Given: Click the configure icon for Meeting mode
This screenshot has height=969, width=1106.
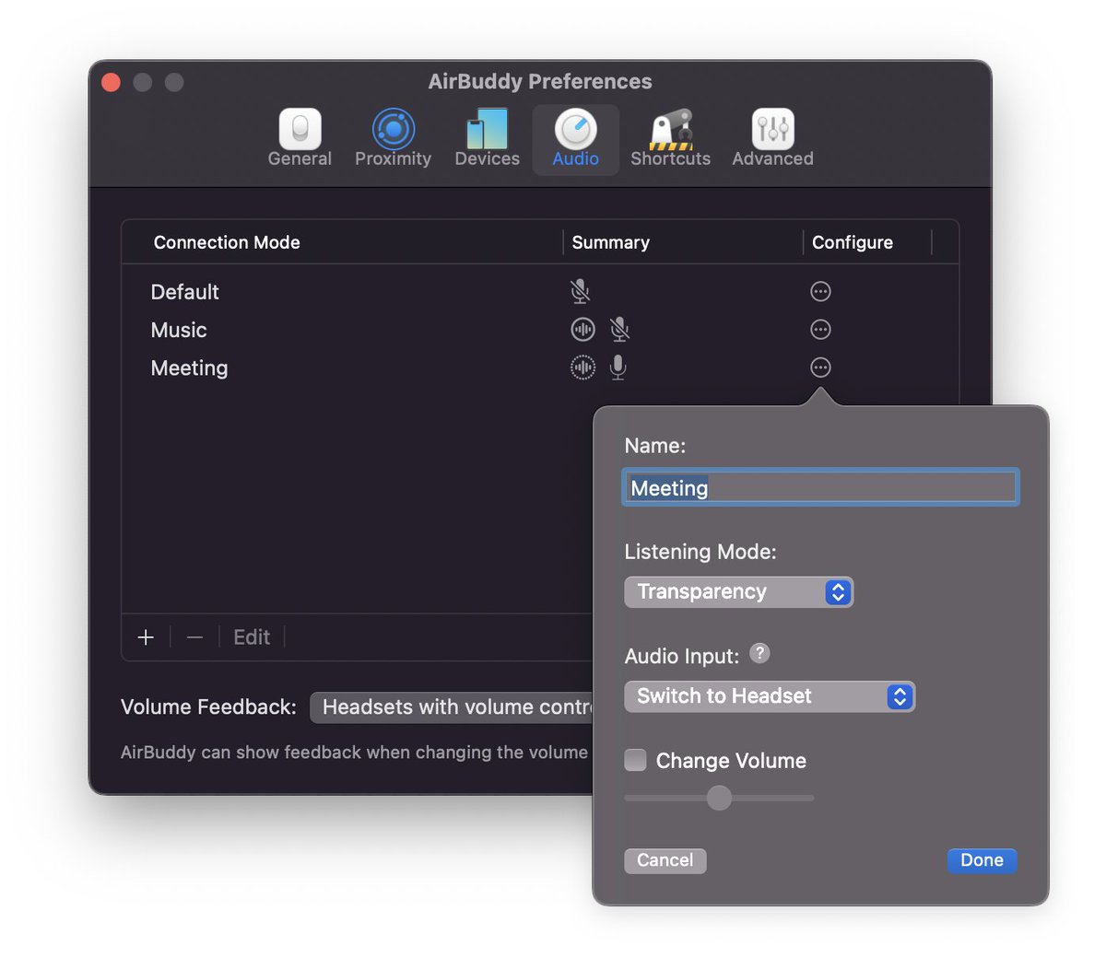Looking at the screenshot, I should coord(820,368).
